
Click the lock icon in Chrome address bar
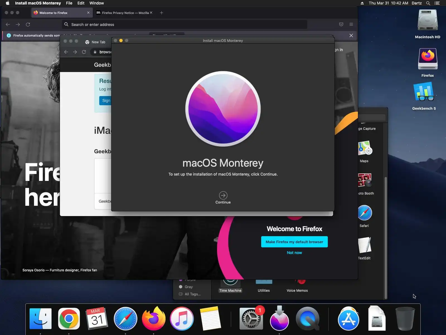click(95, 52)
